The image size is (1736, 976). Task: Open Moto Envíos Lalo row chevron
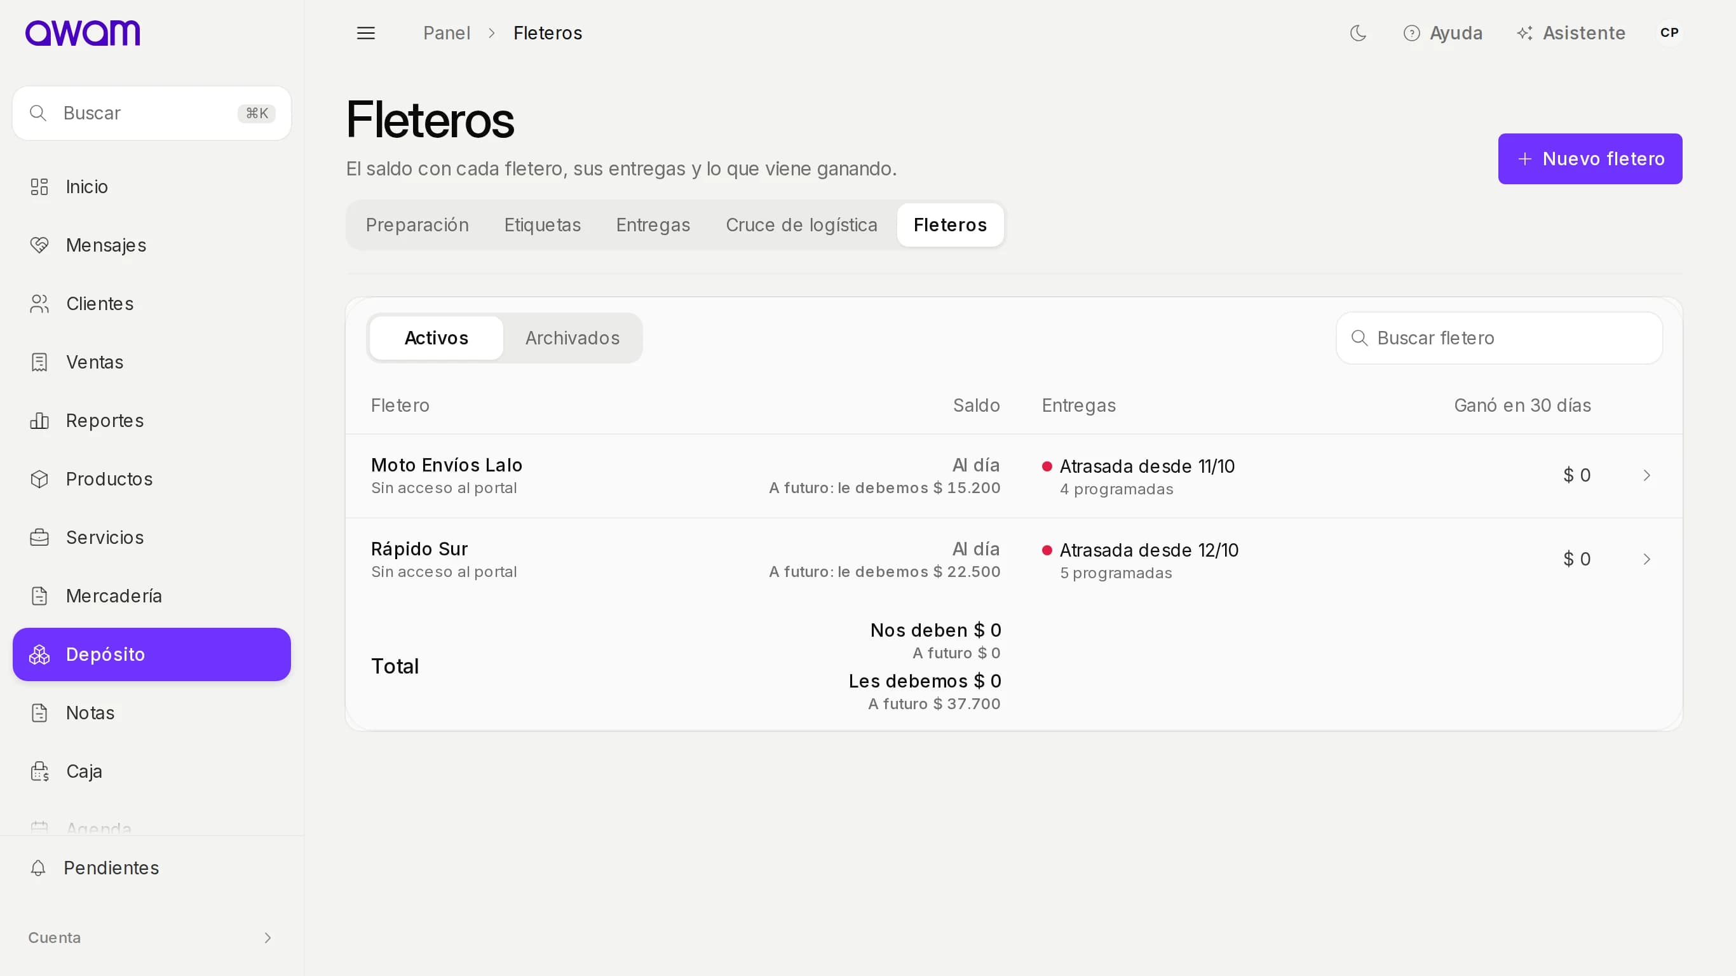1646,475
